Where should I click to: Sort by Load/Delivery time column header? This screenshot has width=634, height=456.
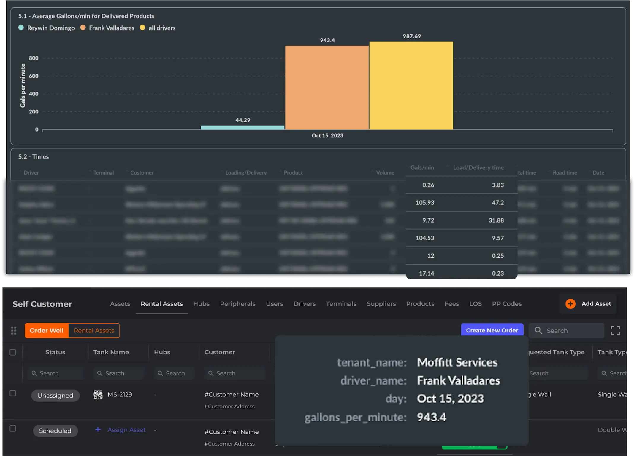478,167
